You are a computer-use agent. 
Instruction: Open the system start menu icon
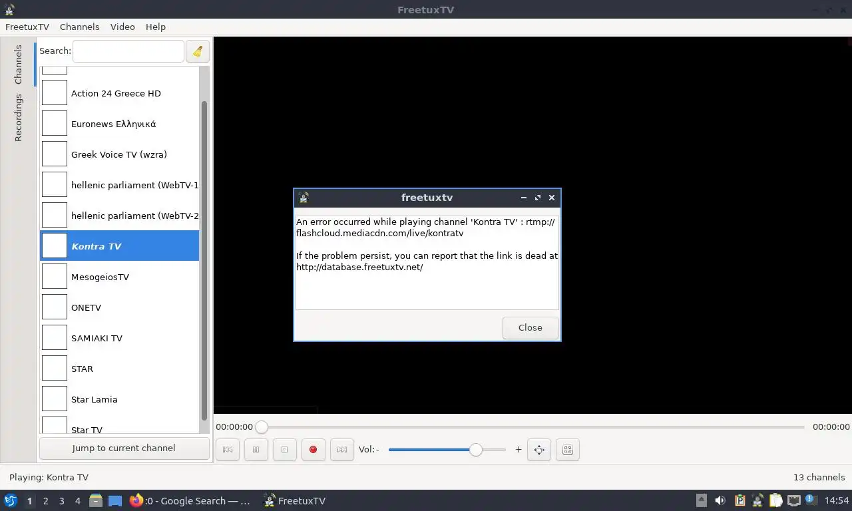(11, 500)
